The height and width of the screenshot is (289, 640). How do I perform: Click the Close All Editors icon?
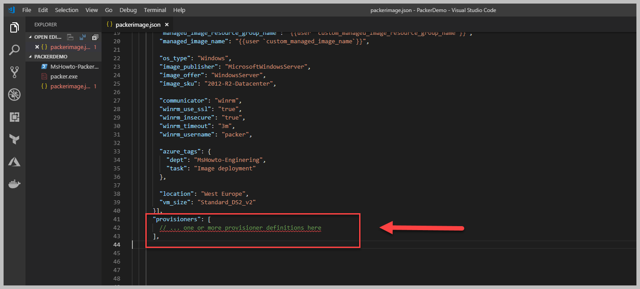[95, 37]
